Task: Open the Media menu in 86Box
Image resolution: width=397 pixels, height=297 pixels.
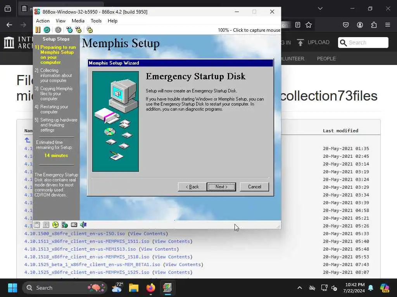Action: coord(78,21)
